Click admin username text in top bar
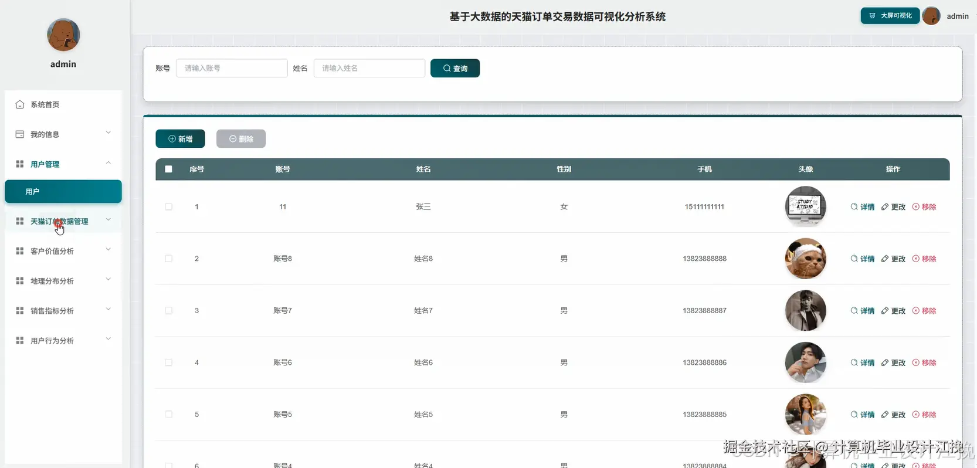 click(x=958, y=16)
